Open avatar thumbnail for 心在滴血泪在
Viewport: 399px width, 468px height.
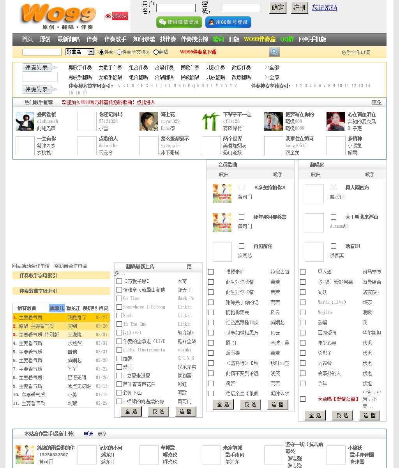[x=336, y=121]
